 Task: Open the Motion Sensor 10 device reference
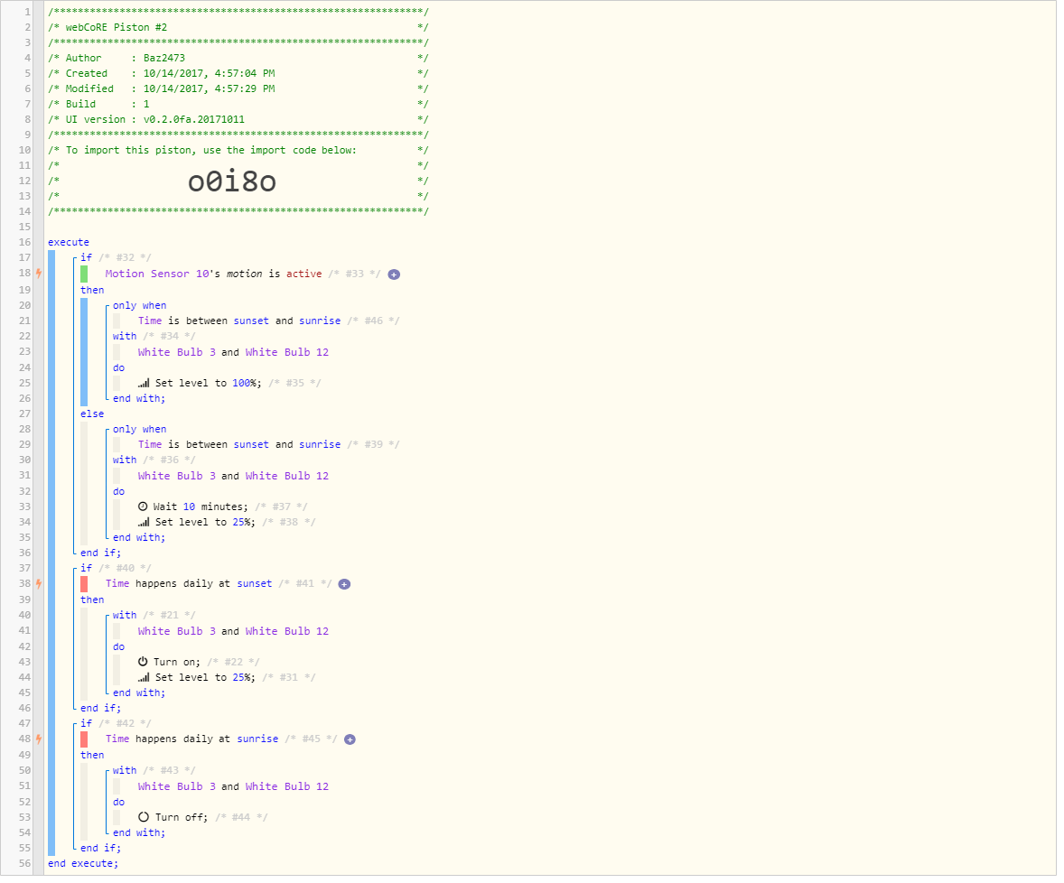(158, 275)
